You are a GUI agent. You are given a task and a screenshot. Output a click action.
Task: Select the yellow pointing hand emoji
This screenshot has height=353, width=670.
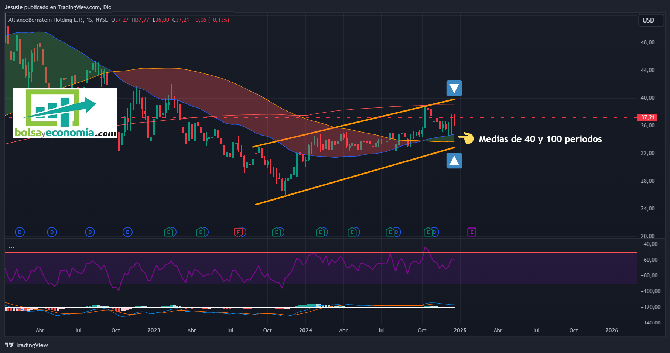click(466, 138)
